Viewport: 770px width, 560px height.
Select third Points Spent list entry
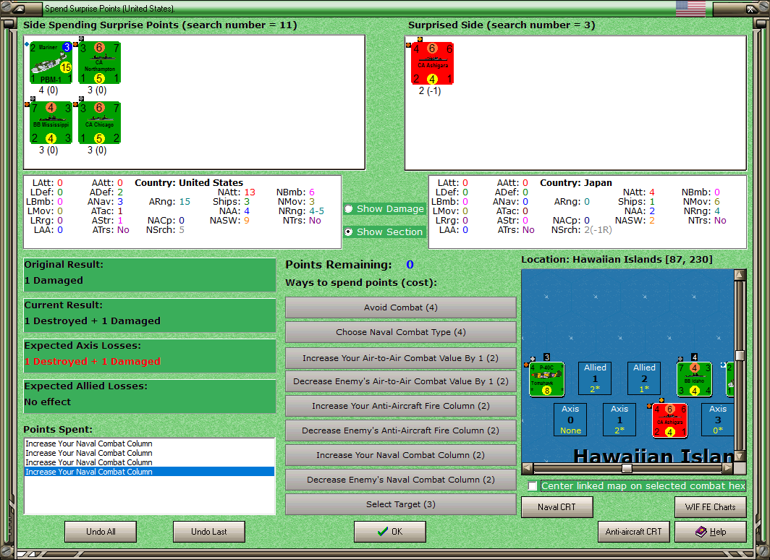tap(149, 462)
